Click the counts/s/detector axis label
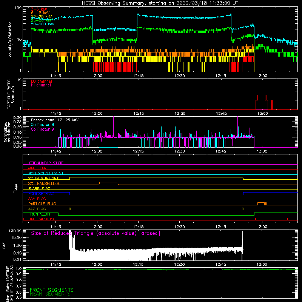 (10, 39)
